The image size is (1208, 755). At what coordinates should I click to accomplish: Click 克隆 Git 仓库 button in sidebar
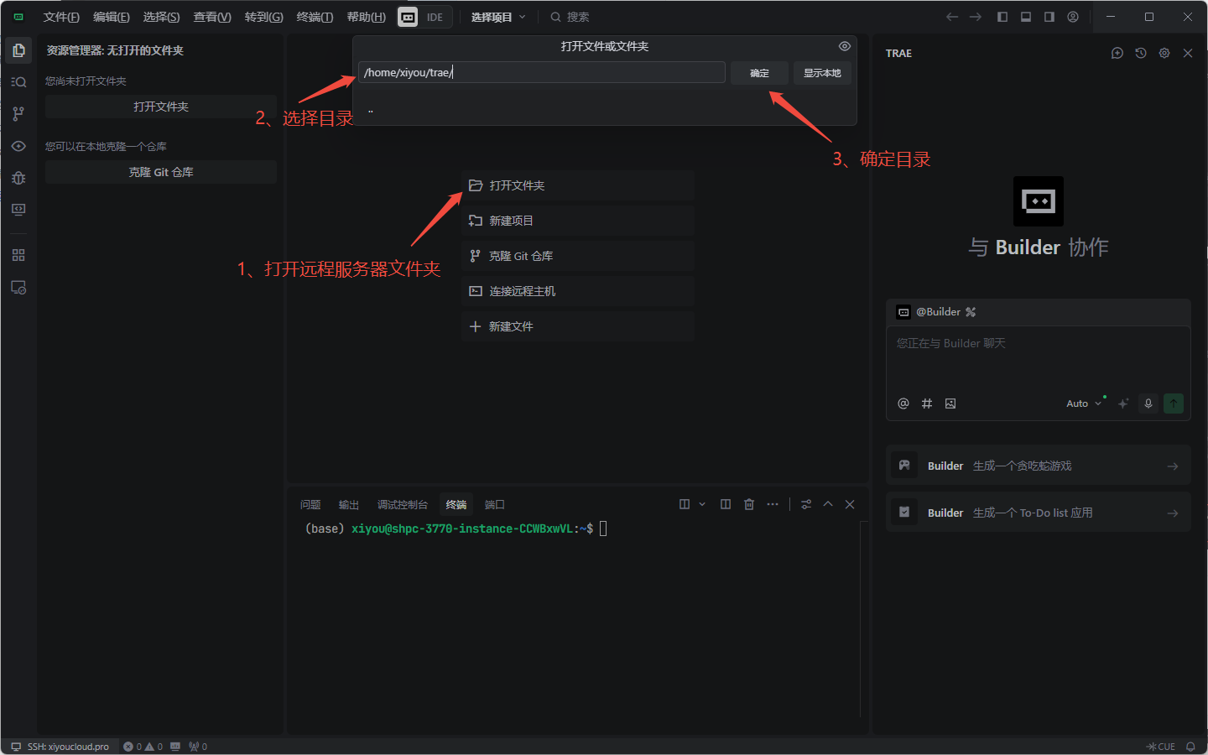coord(161,172)
